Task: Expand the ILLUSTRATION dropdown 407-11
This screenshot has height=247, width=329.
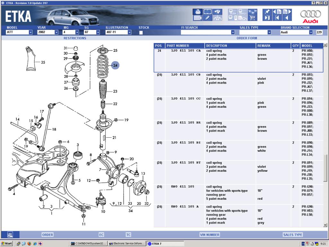Action: tap(129, 32)
